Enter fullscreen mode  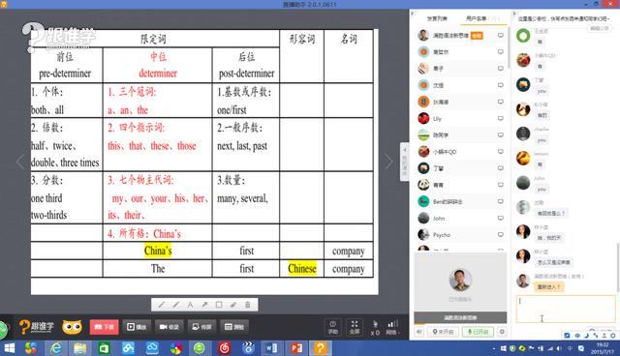click(355, 327)
